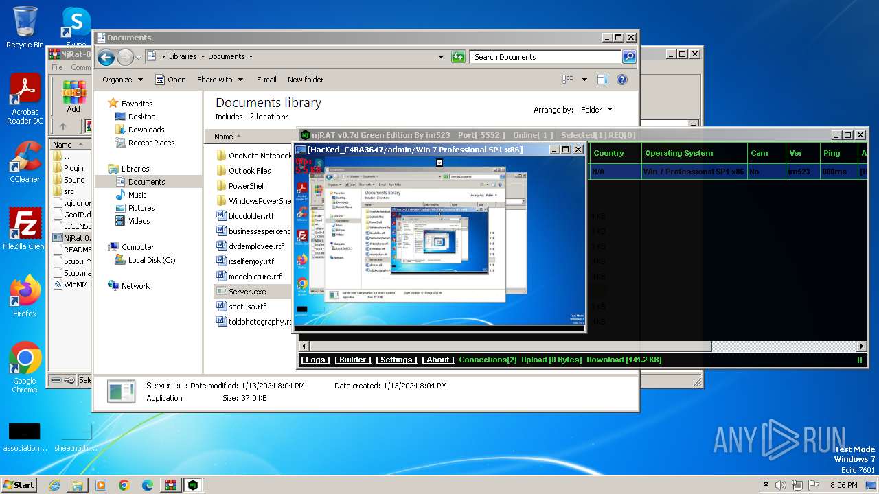
Task: Click New folder toolbar button
Action: tap(306, 80)
